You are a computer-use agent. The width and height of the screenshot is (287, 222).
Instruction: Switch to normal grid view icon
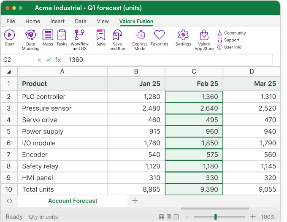pyautogui.click(x=162, y=217)
